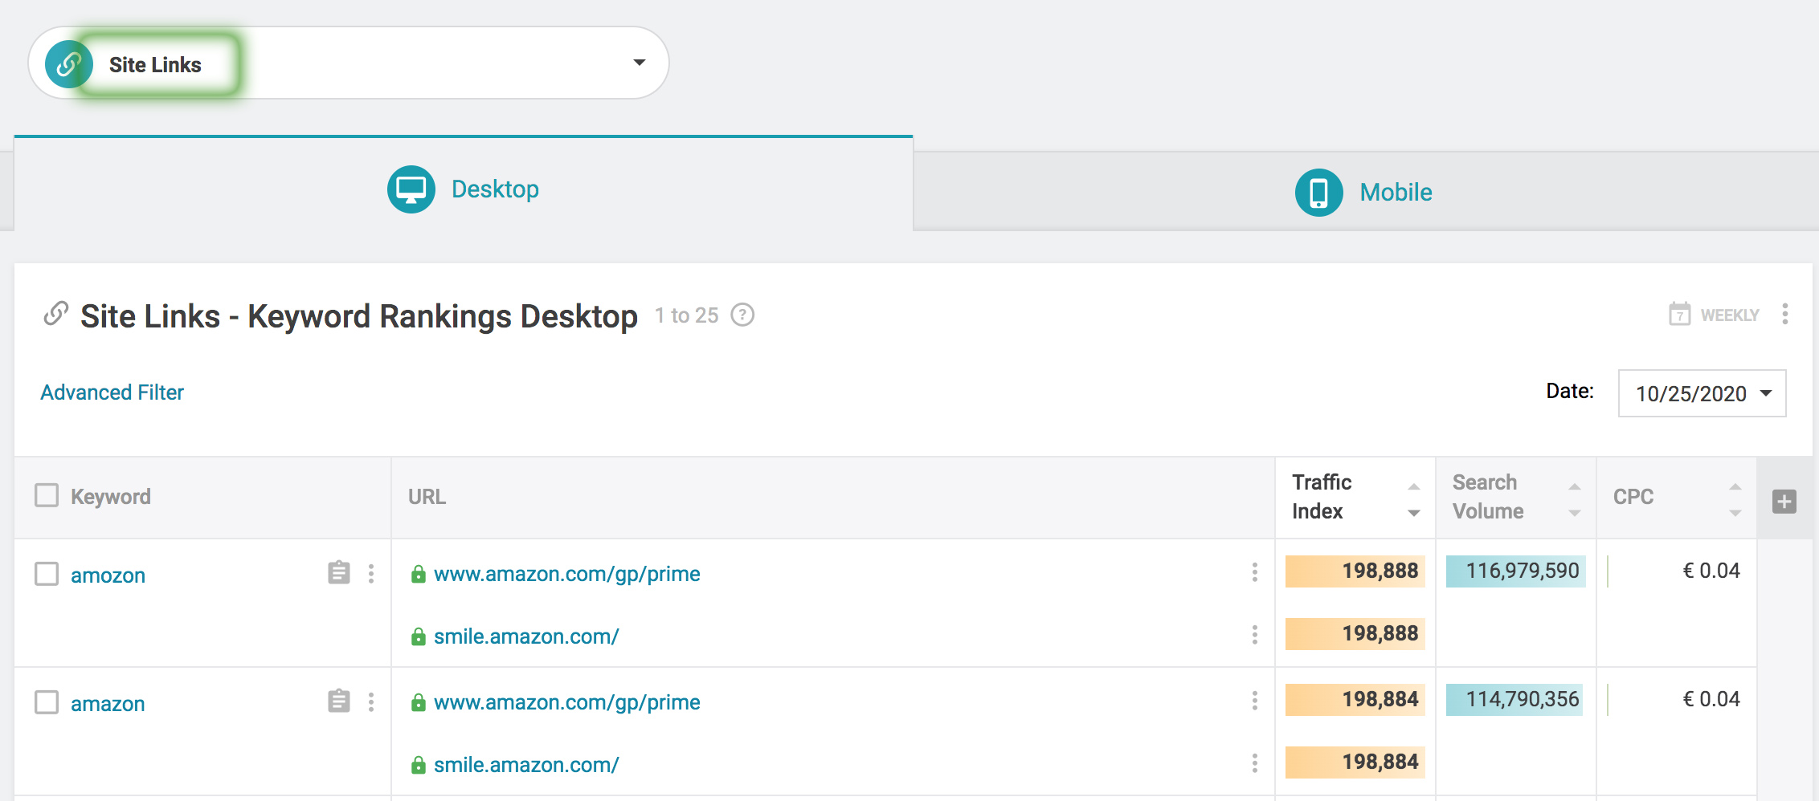Open the three-dot menu for amazon keyword

click(x=371, y=701)
